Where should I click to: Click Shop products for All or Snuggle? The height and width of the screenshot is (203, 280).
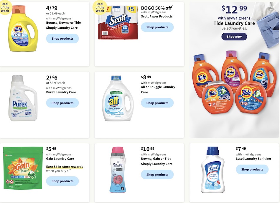(x=157, y=103)
